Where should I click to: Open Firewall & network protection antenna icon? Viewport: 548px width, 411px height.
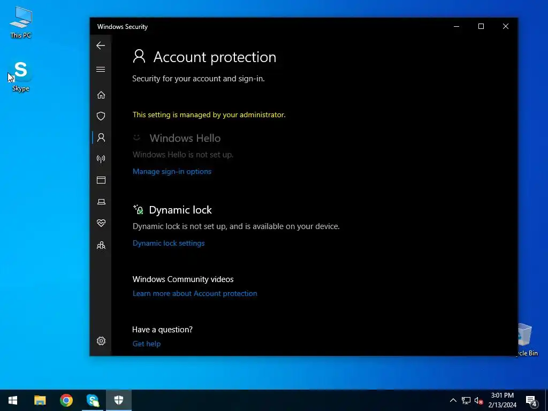(101, 159)
